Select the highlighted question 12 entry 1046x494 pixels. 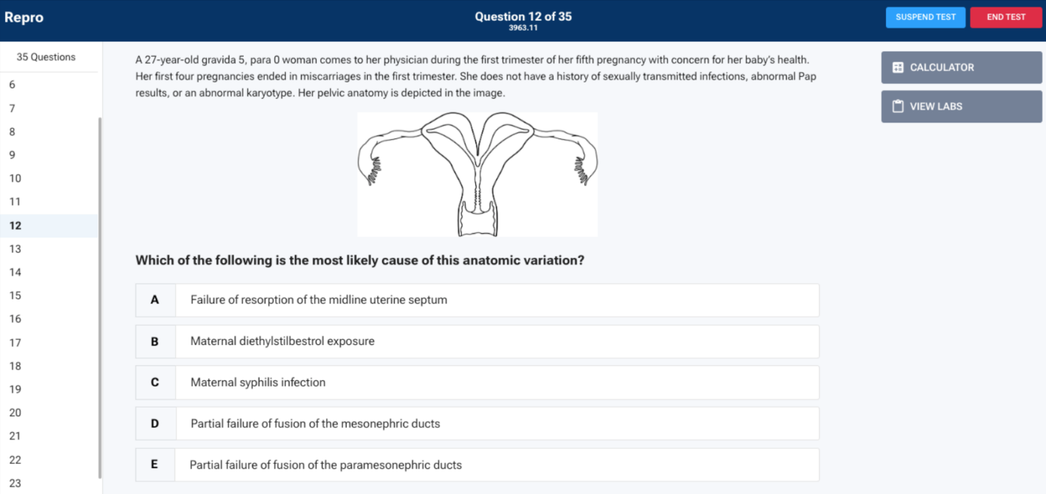click(15, 226)
